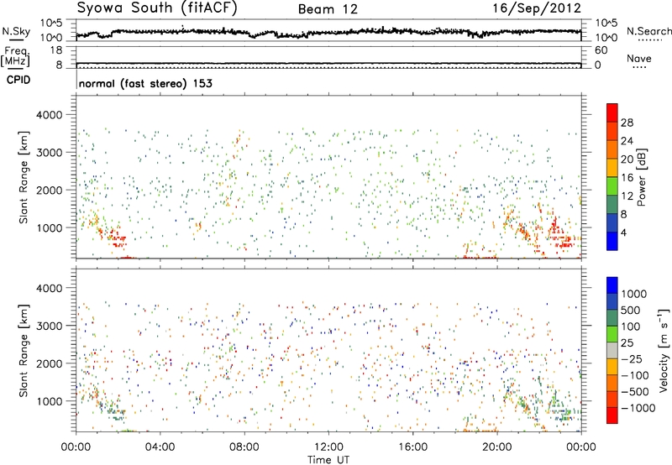Click the 'Power [dB]' colorbar label
The width and height of the screenshot is (672, 465).
tap(642, 177)
